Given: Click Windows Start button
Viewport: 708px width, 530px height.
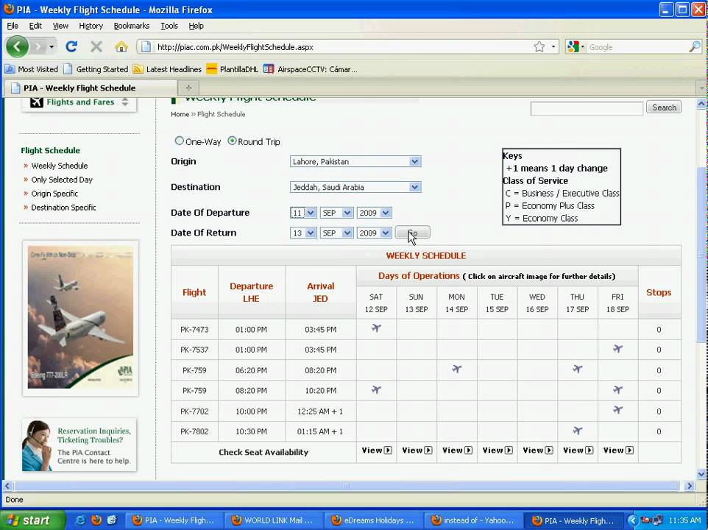Looking at the screenshot, I should coord(32,520).
